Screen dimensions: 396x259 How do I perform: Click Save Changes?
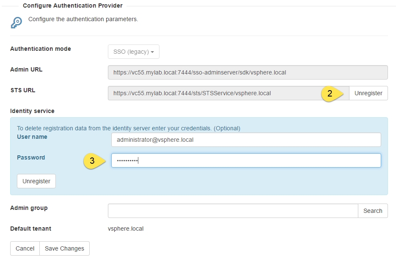[x=64, y=248]
